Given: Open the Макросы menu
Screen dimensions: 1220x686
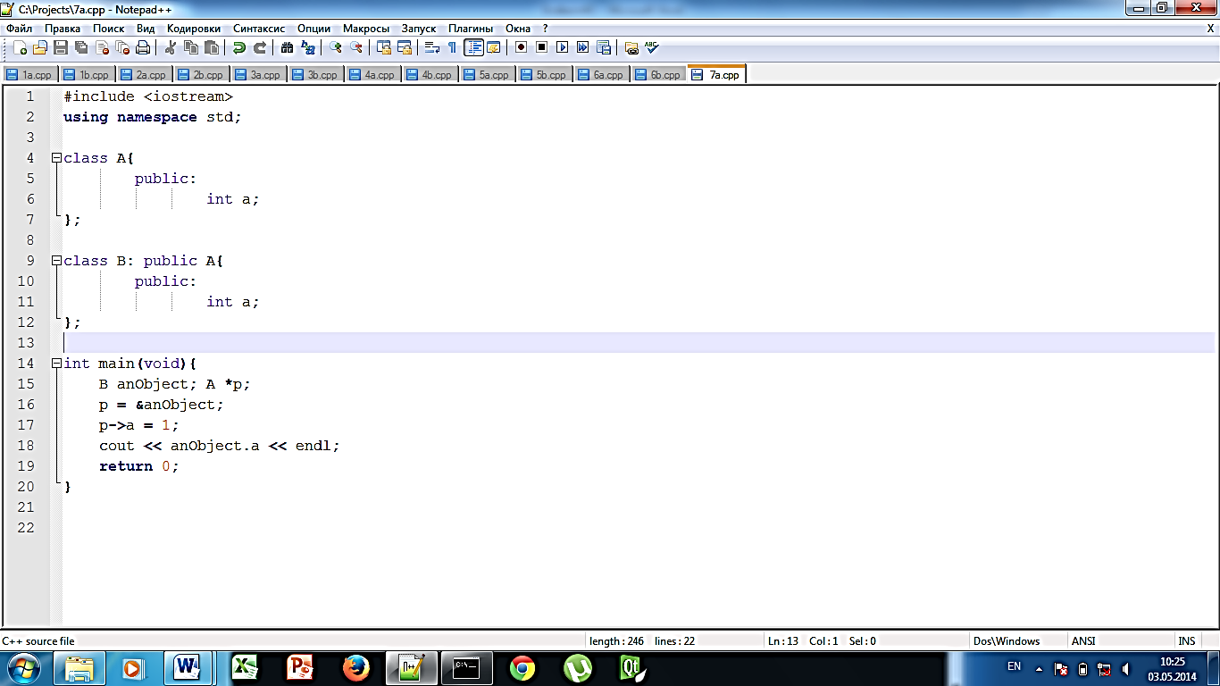Looking at the screenshot, I should pyautogui.click(x=366, y=29).
